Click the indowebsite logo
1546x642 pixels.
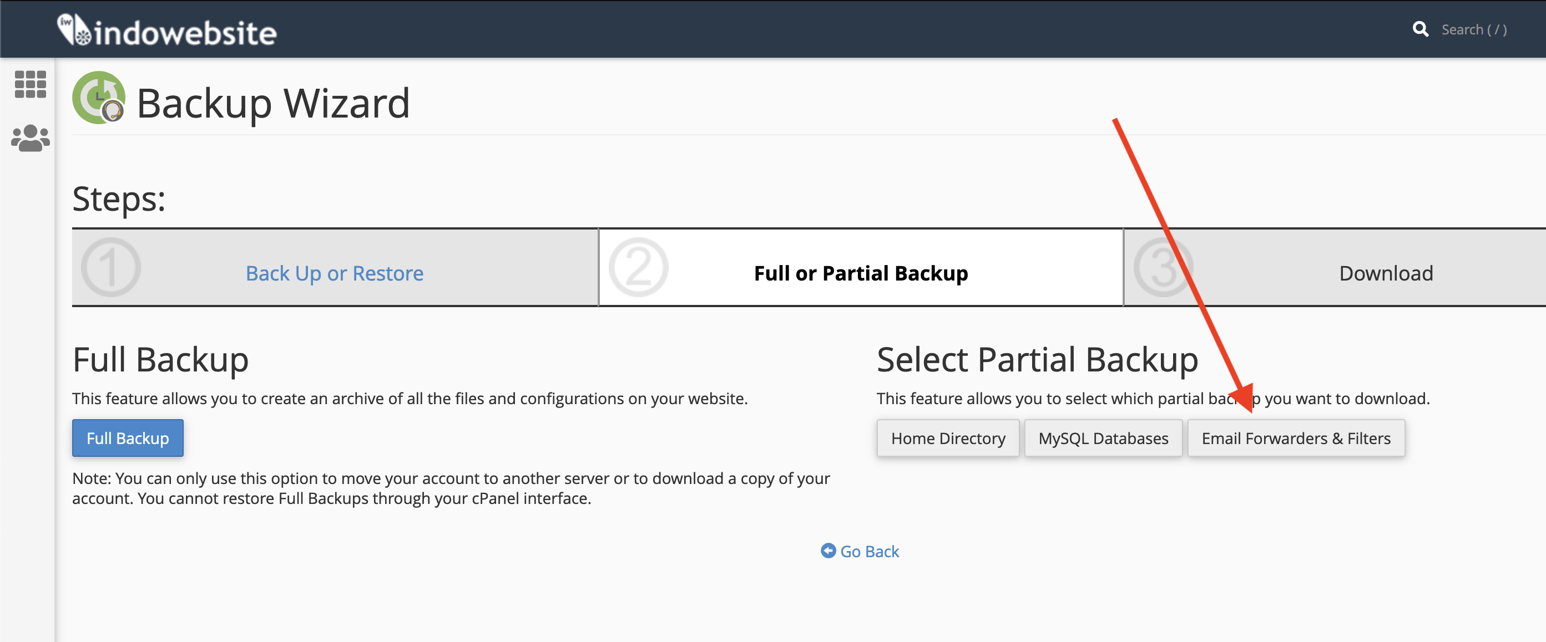tap(167, 30)
